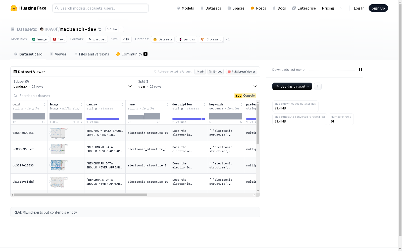Filter by Image modality tag
This screenshot has width=402, height=251.
click(39, 39)
